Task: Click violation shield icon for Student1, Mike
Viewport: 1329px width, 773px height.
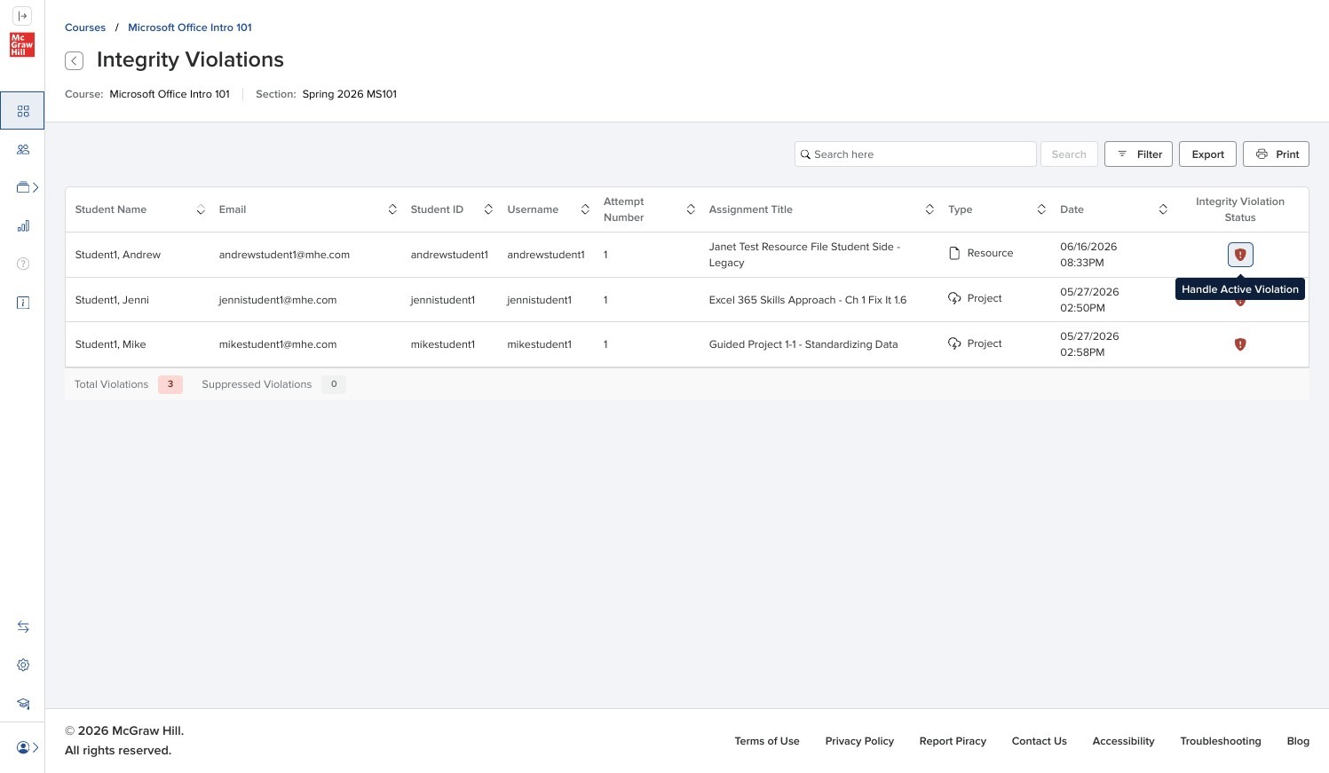Action: (x=1240, y=344)
